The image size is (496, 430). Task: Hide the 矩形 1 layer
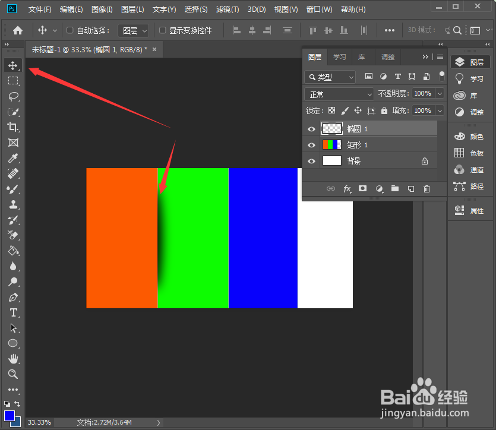[x=312, y=145]
